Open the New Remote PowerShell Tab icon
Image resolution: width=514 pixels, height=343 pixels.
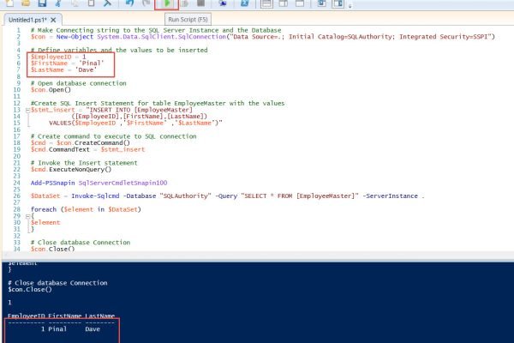223,3
